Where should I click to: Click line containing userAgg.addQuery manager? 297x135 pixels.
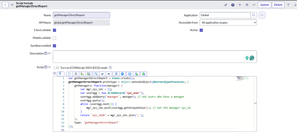coord(132,97)
